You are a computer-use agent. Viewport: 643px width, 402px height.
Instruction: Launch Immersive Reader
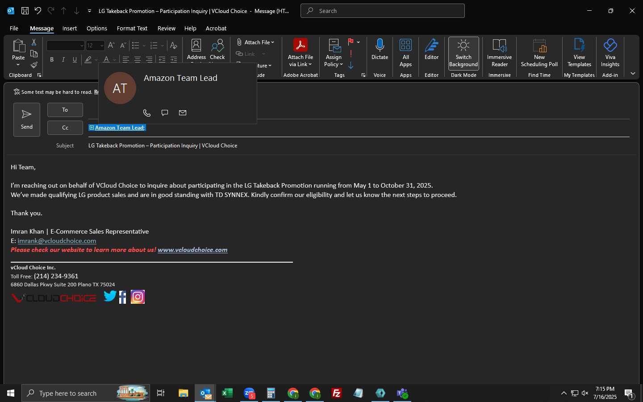click(499, 53)
